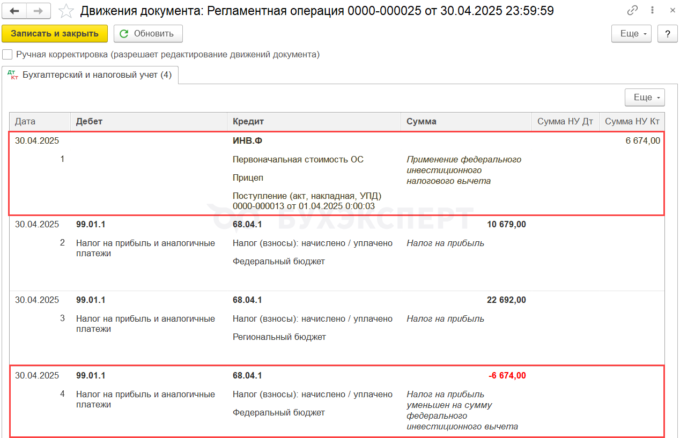Select the ИНВ.Ф credit account cell
Image resolution: width=680 pixels, height=438 pixels.
coord(247,141)
